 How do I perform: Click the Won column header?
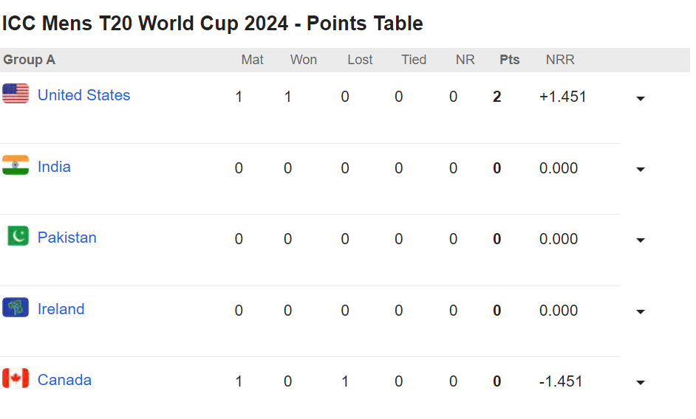point(304,60)
